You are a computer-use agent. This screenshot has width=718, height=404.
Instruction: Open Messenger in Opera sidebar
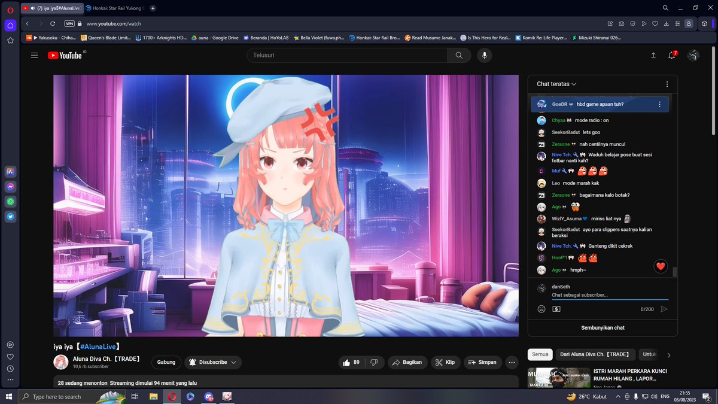(10, 187)
